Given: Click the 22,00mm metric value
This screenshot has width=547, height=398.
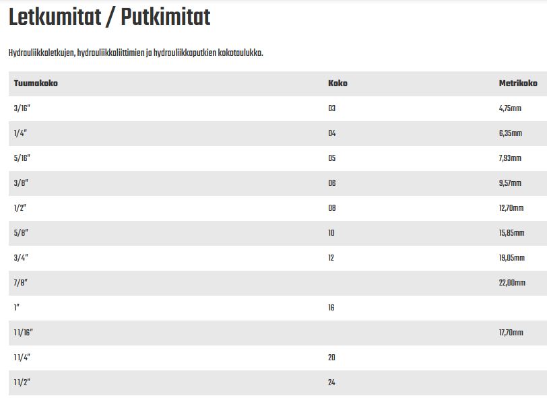Looking at the screenshot, I should click(512, 283).
